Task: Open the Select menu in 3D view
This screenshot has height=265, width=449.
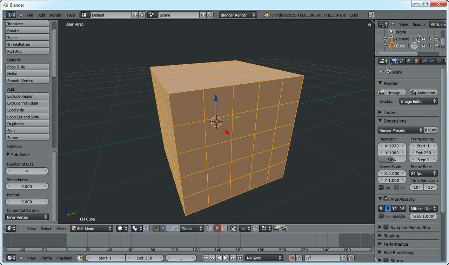Action: tap(46, 228)
